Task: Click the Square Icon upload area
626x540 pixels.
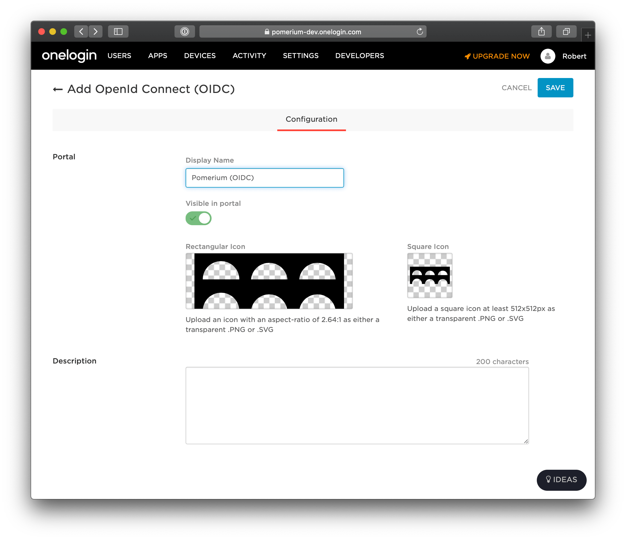Action: click(430, 274)
